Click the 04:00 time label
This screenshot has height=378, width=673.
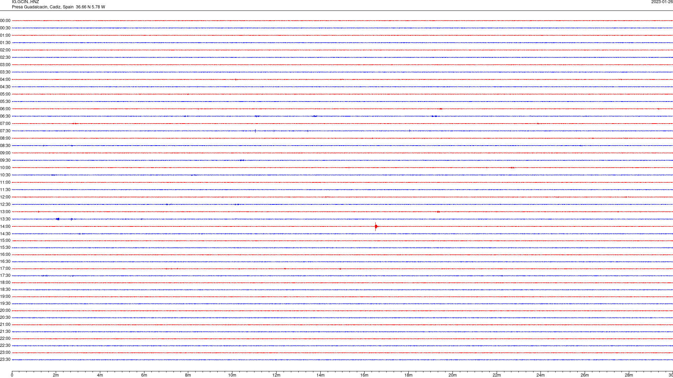[x=5, y=79]
